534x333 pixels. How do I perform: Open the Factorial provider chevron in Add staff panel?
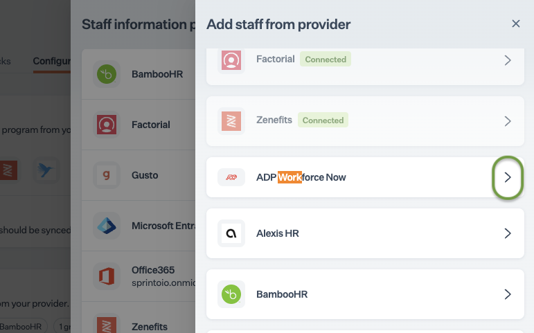(508, 60)
